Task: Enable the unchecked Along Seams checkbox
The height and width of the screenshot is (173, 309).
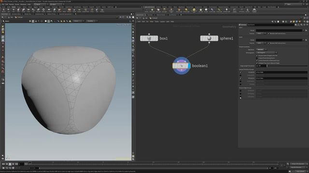Action: click(x=257, y=58)
